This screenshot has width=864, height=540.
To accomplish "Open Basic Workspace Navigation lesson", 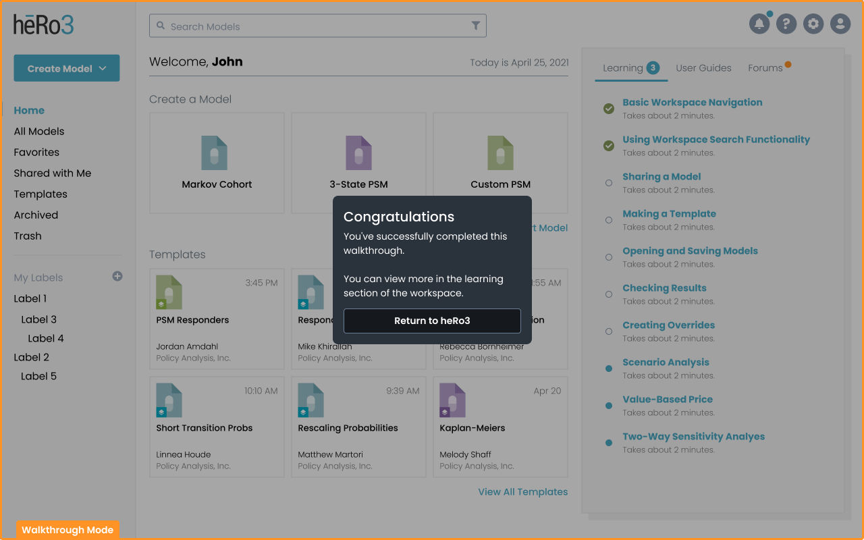I will coord(693,103).
